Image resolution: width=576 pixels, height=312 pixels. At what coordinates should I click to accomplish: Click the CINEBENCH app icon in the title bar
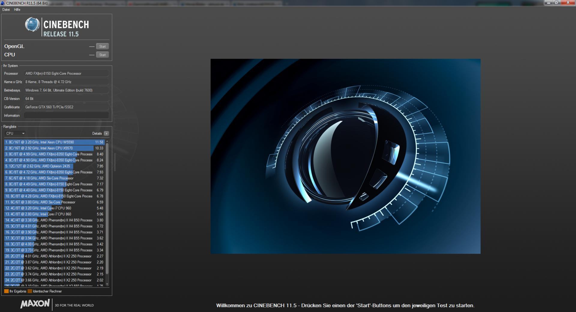tap(3, 3)
